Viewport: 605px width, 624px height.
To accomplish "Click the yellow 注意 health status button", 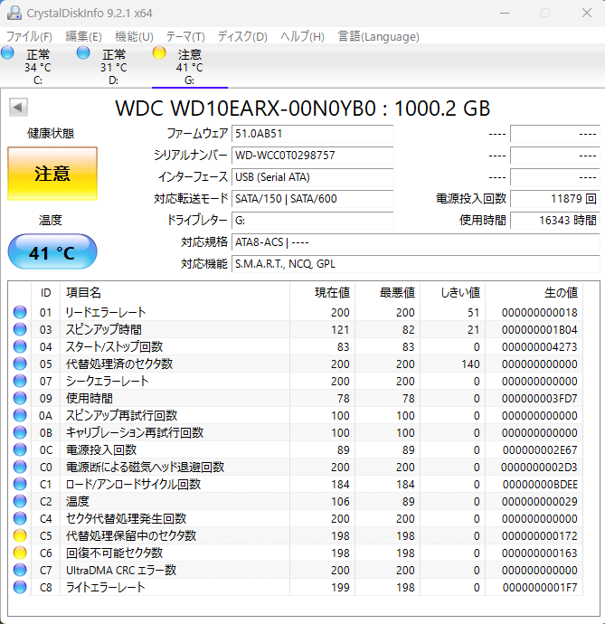I will [x=52, y=174].
